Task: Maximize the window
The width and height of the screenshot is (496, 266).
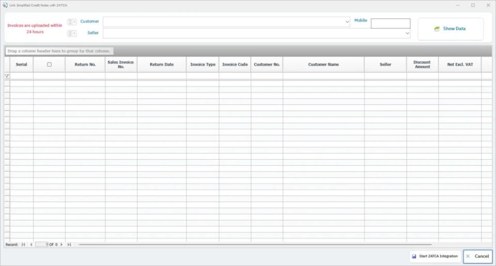Action: (473, 5)
